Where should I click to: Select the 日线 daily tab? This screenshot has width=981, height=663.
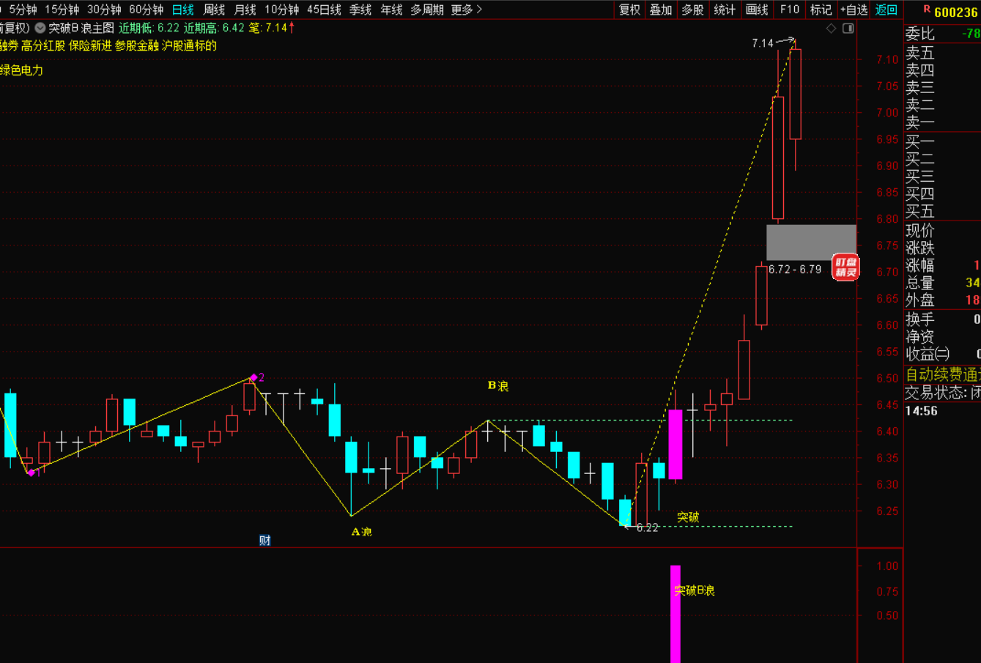click(x=182, y=10)
